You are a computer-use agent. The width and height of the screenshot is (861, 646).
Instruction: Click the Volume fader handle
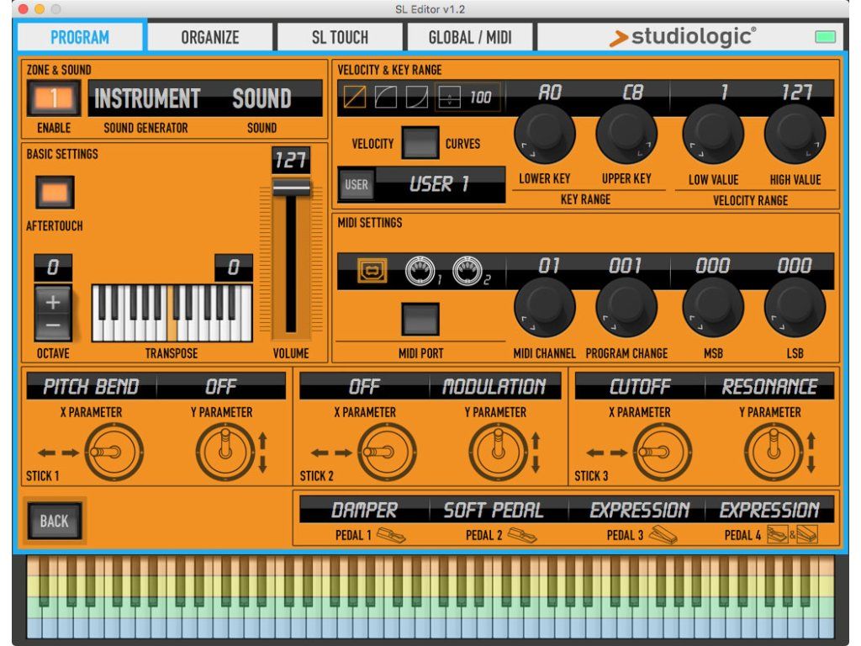click(x=292, y=188)
